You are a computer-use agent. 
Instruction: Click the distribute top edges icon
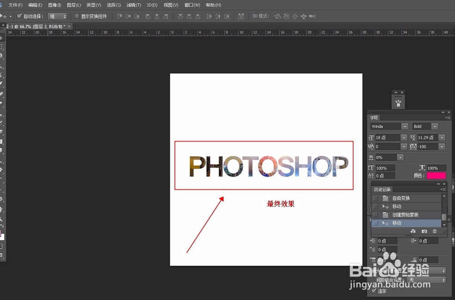coord(180,16)
